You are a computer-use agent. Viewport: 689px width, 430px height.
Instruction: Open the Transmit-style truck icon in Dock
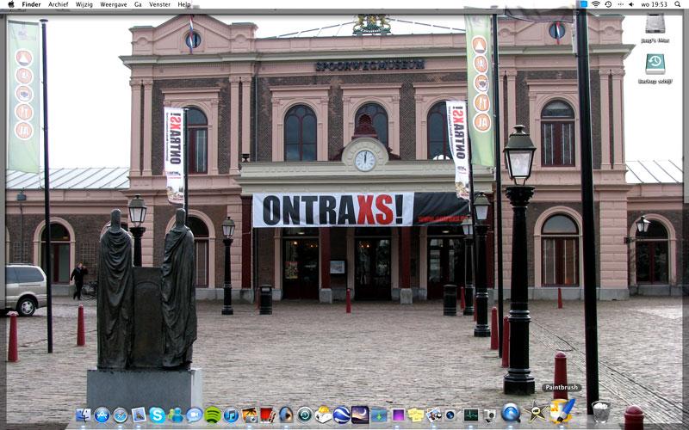[x=324, y=415]
